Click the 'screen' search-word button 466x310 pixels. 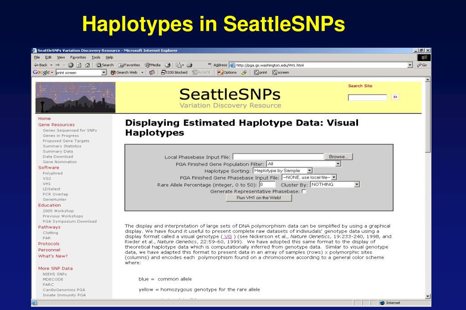coord(281,72)
